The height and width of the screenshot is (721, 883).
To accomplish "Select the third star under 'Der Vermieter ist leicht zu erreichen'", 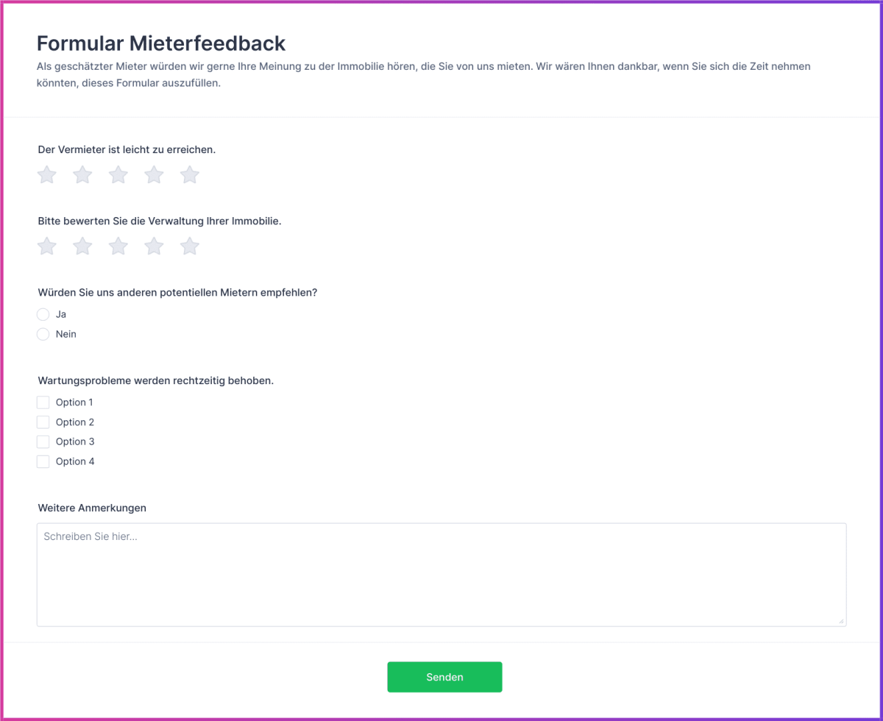I will click(118, 175).
